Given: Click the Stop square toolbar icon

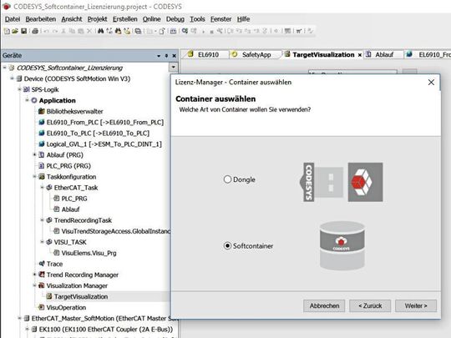Looking at the screenshot, I should (211, 32).
